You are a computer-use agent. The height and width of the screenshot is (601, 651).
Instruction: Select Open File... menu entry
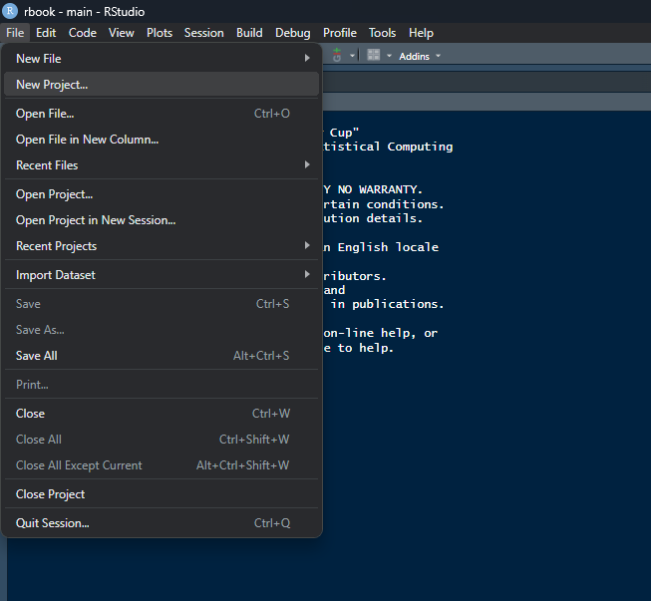45,114
